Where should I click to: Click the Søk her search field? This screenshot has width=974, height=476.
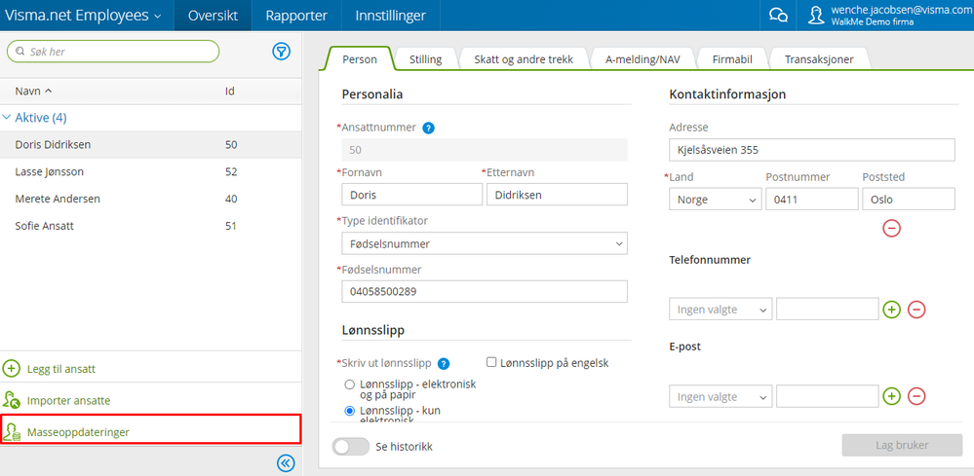tap(113, 52)
